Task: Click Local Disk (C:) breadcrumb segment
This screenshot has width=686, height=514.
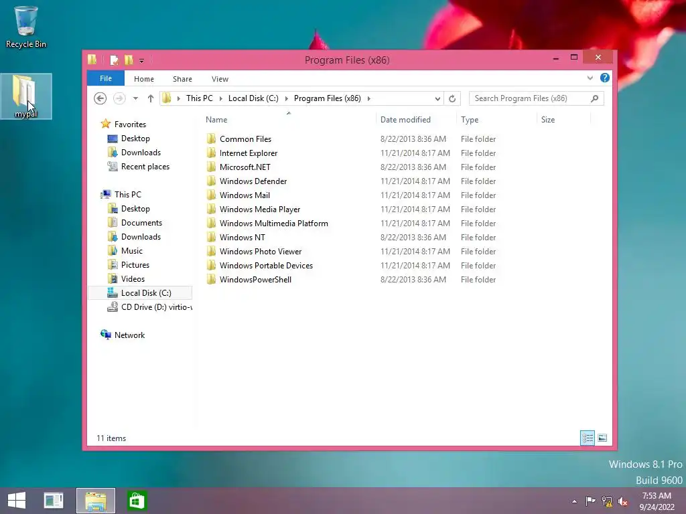Action: click(x=253, y=98)
